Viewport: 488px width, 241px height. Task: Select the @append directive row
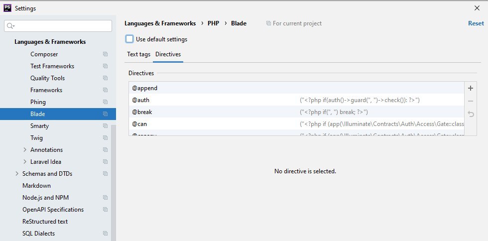point(296,88)
